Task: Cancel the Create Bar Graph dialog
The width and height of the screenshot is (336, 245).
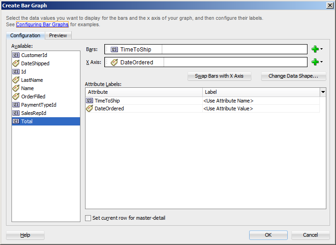Action: [310, 235]
